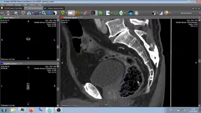Select the blue cross pan tool
The image size is (201, 113).
click(x=50, y=13)
